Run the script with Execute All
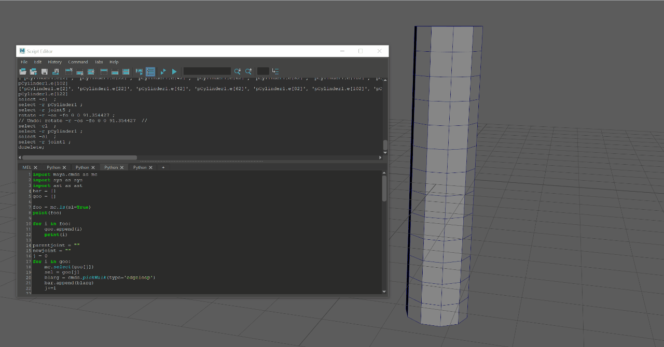The width and height of the screenshot is (664, 347). [163, 71]
